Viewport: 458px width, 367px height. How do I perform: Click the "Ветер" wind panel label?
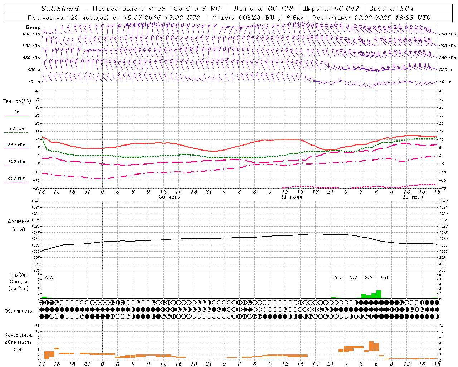33,27
